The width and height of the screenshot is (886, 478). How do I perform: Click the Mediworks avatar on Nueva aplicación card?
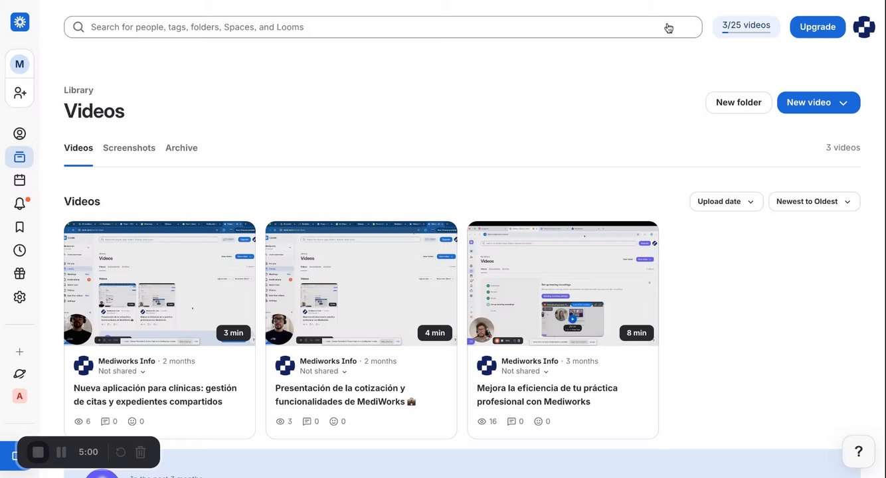(83, 366)
